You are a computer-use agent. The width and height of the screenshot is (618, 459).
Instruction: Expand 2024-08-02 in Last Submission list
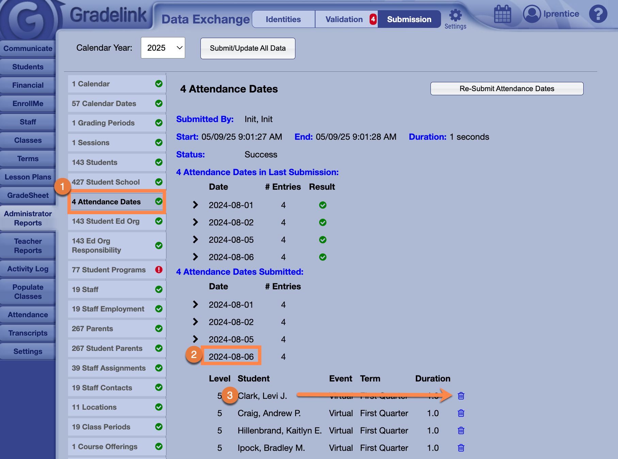coord(195,222)
